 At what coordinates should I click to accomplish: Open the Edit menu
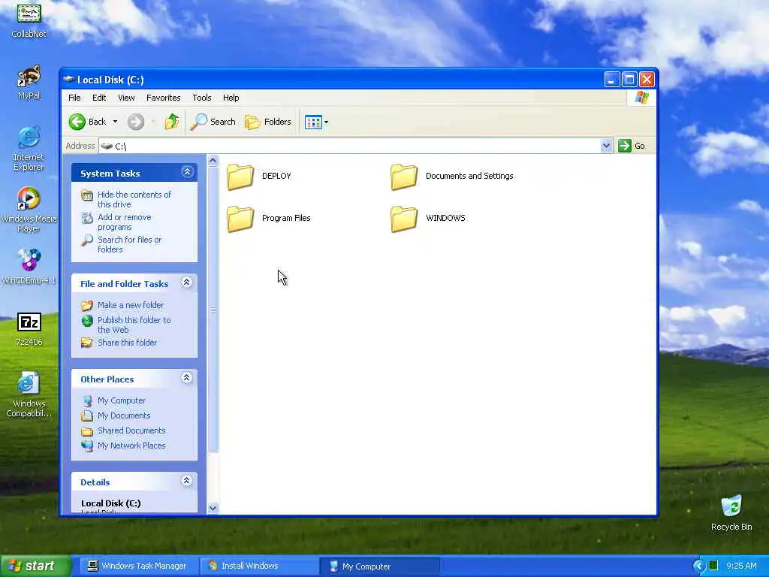tap(99, 98)
